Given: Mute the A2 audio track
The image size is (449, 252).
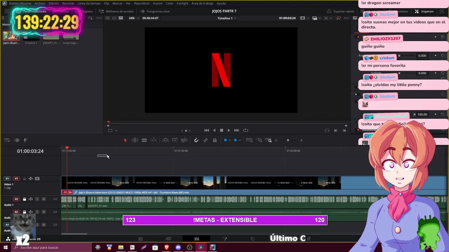Looking at the screenshot, I should pos(43,212).
